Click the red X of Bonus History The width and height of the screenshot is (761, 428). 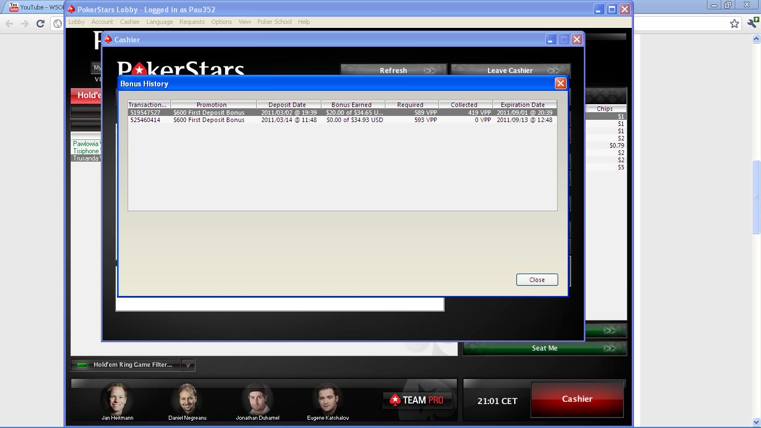pyautogui.click(x=560, y=83)
